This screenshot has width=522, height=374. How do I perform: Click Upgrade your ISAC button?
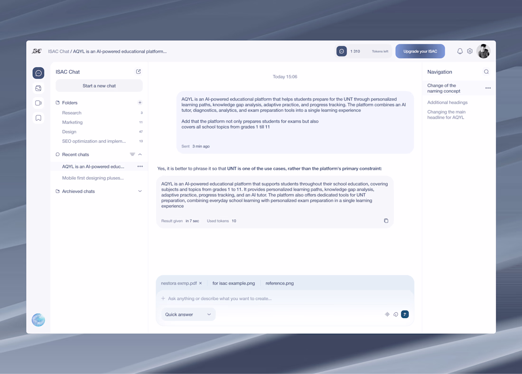(420, 51)
